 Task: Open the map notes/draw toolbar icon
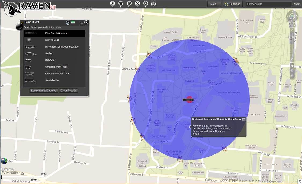point(129,3)
